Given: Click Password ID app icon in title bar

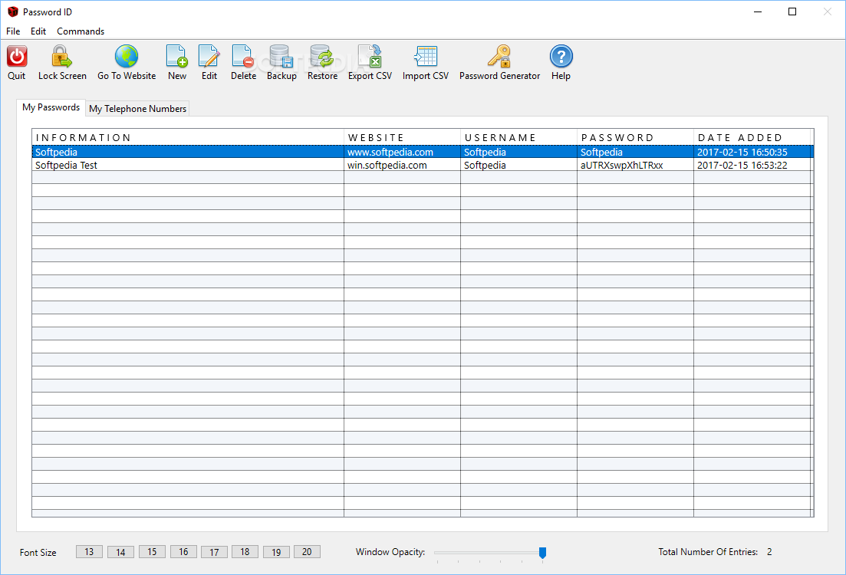Looking at the screenshot, I should (x=12, y=11).
